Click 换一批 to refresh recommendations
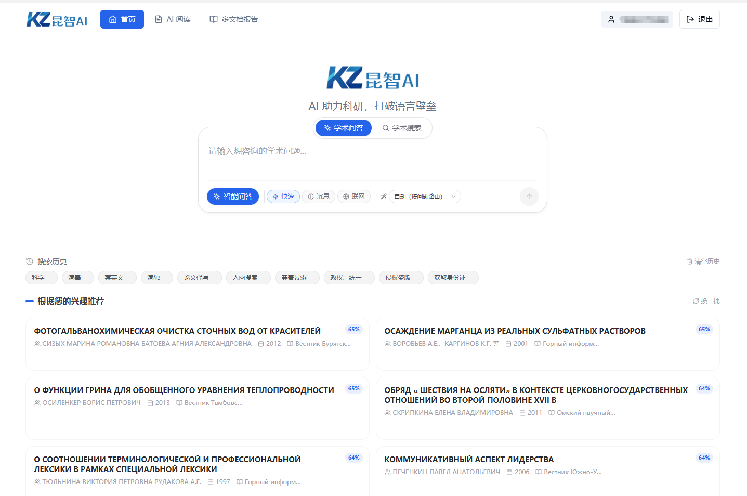Screen dimensions: 747x496 click(706, 301)
